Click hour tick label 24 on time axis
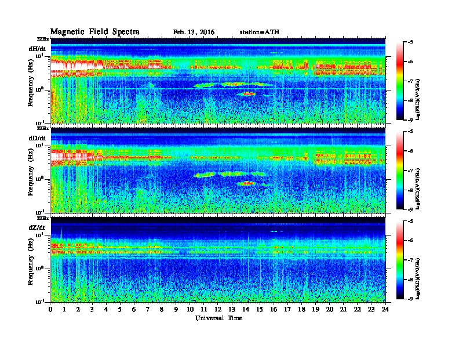 pos(385,310)
